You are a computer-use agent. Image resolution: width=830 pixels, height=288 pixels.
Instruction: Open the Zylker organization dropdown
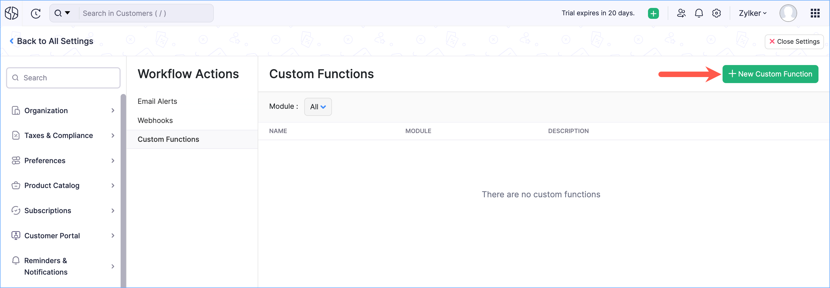click(x=752, y=13)
